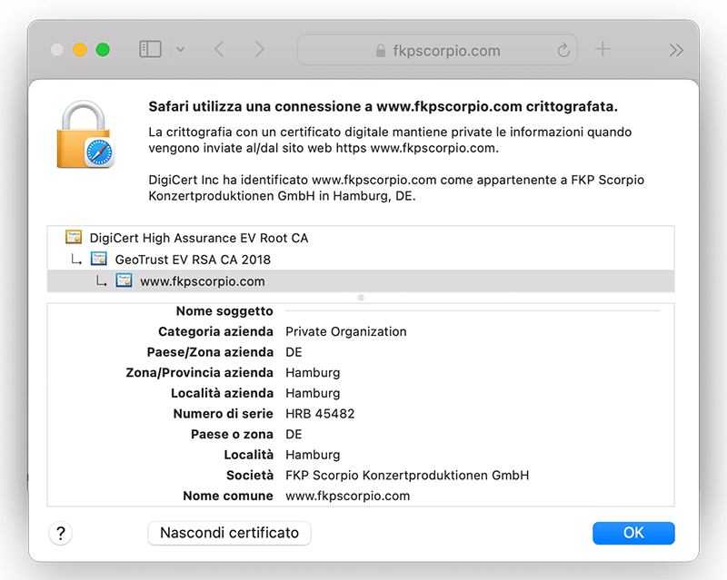Click the fkpscorpio.com address field
Image resolution: width=727 pixels, height=580 pixels.
coord(437,50)
